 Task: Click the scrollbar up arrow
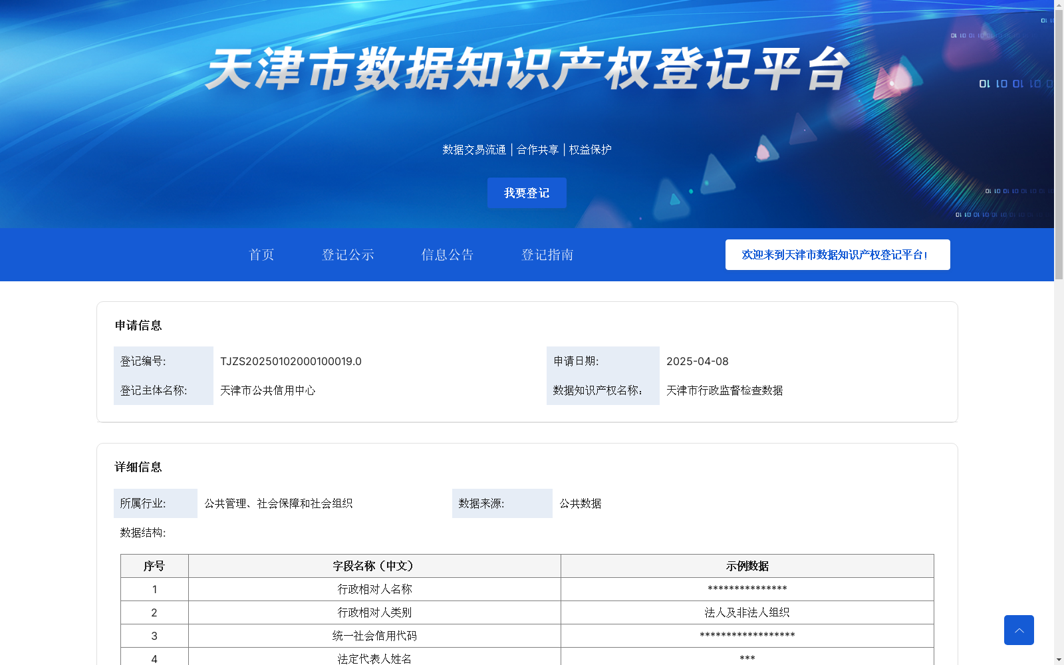(1059, 5)
